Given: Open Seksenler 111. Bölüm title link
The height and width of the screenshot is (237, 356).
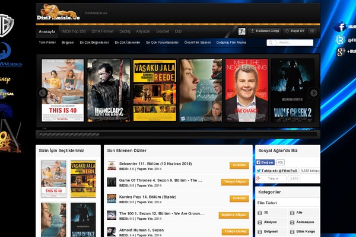Looking at the screenshot, I should 155,164.
